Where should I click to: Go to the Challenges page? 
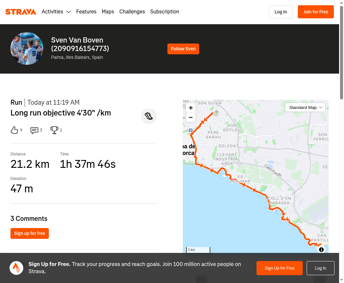(132, 11)
